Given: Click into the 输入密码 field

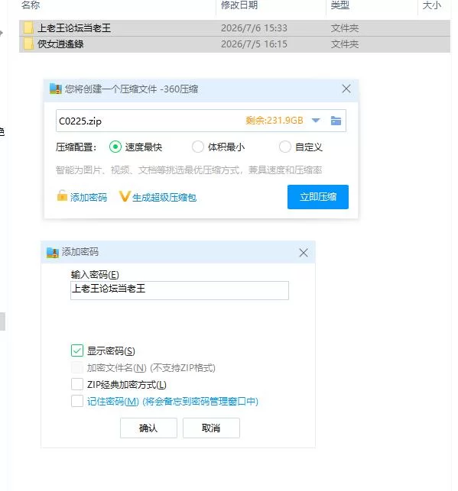Looking at the screenshot, I should point(180,290).
